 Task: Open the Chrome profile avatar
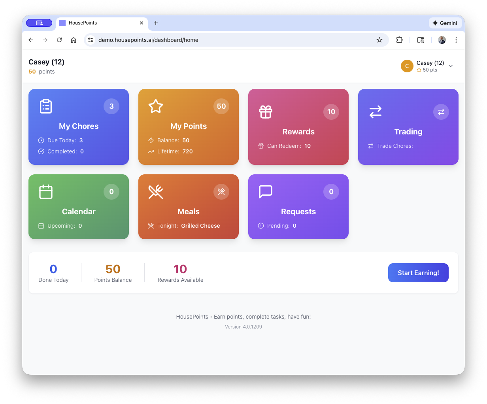[442, 40]
